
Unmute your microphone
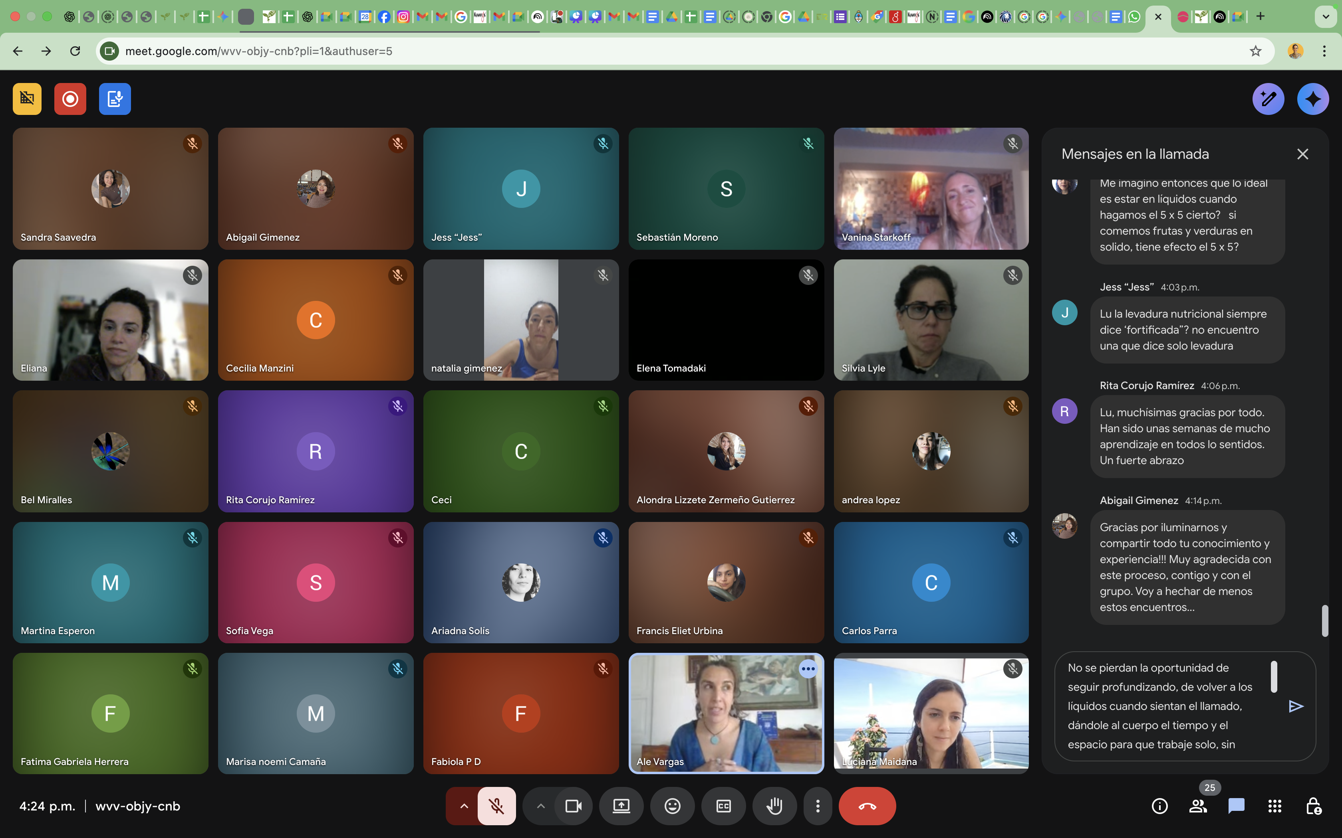(497, 806)
